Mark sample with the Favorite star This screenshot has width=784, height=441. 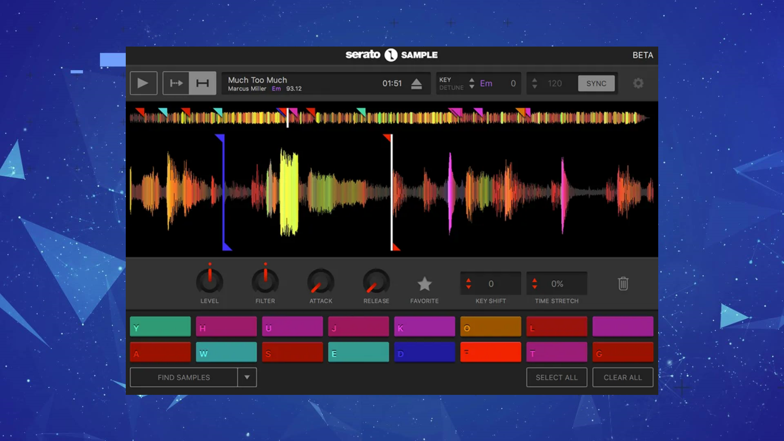click(x=424, y=284)
